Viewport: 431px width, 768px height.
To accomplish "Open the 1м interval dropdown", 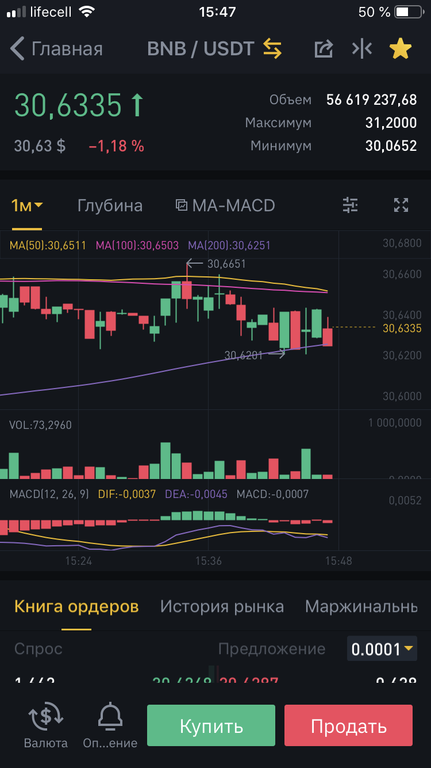I will pos(27,206).
